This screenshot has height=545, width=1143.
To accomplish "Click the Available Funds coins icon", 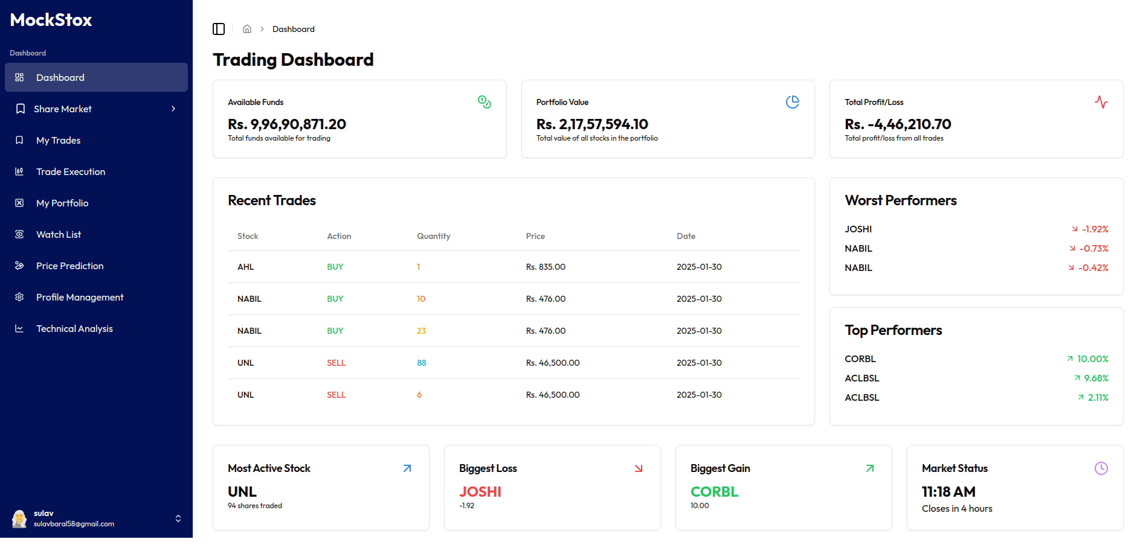I will [484, 102].
